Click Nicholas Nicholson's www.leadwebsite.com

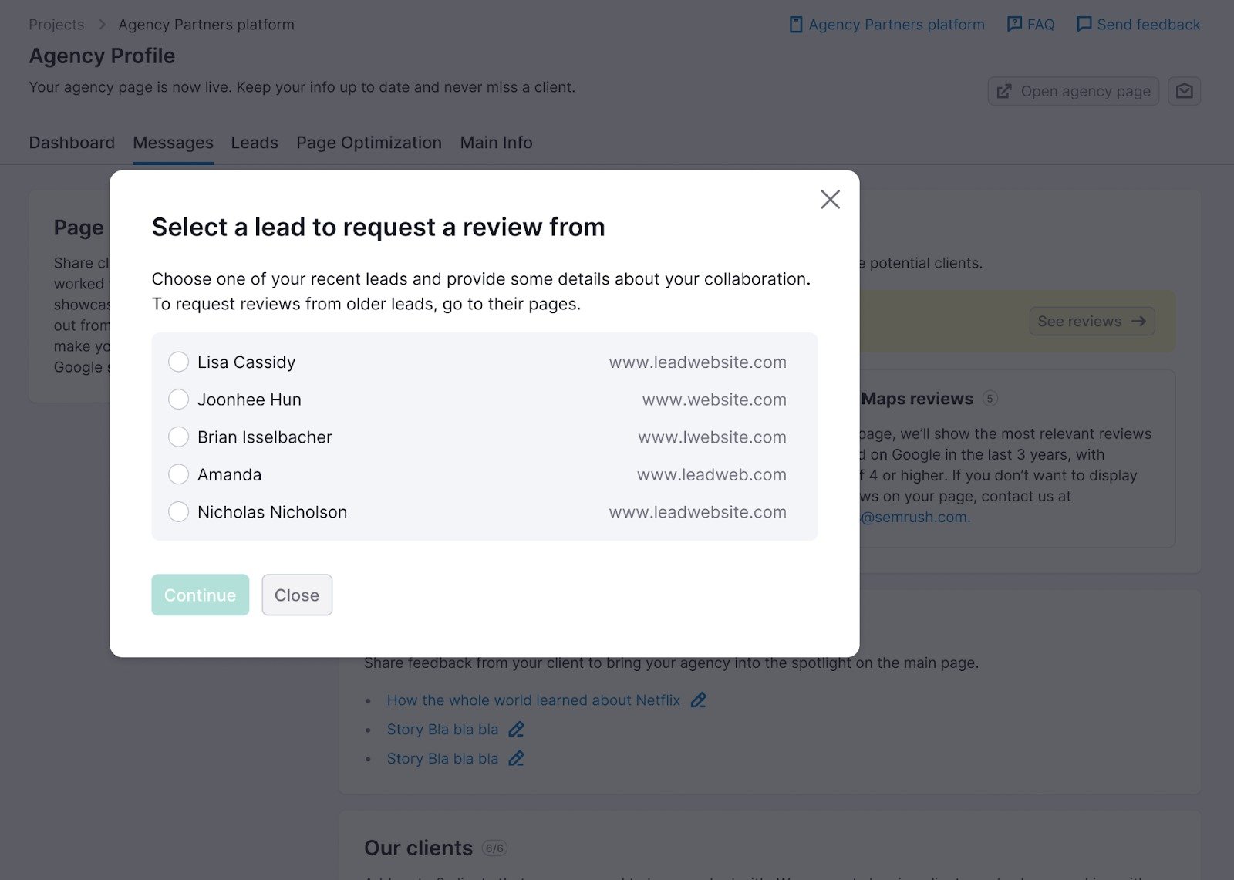click(698, 512)
